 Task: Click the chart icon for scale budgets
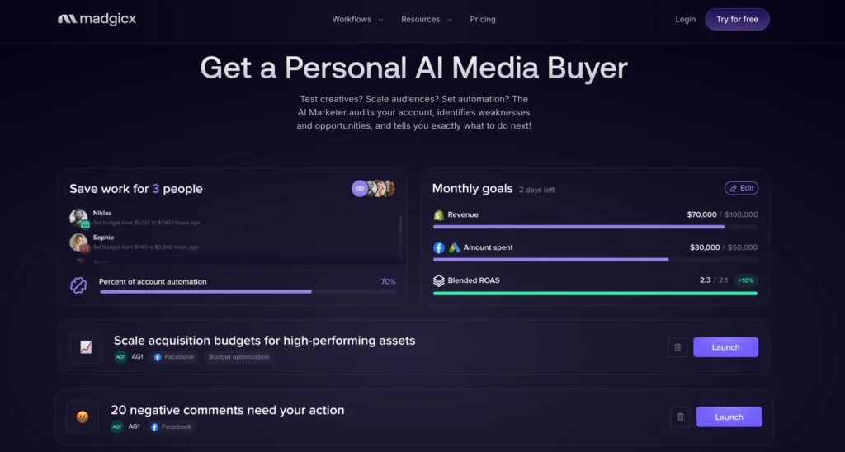coord(86,347)
